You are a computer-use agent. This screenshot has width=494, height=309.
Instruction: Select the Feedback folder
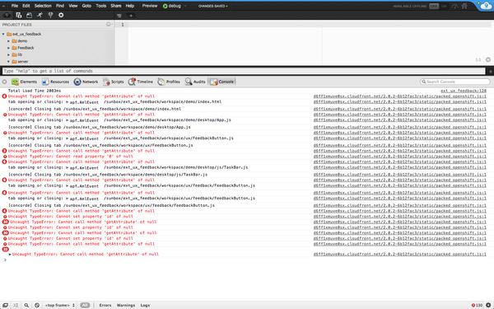26,48
